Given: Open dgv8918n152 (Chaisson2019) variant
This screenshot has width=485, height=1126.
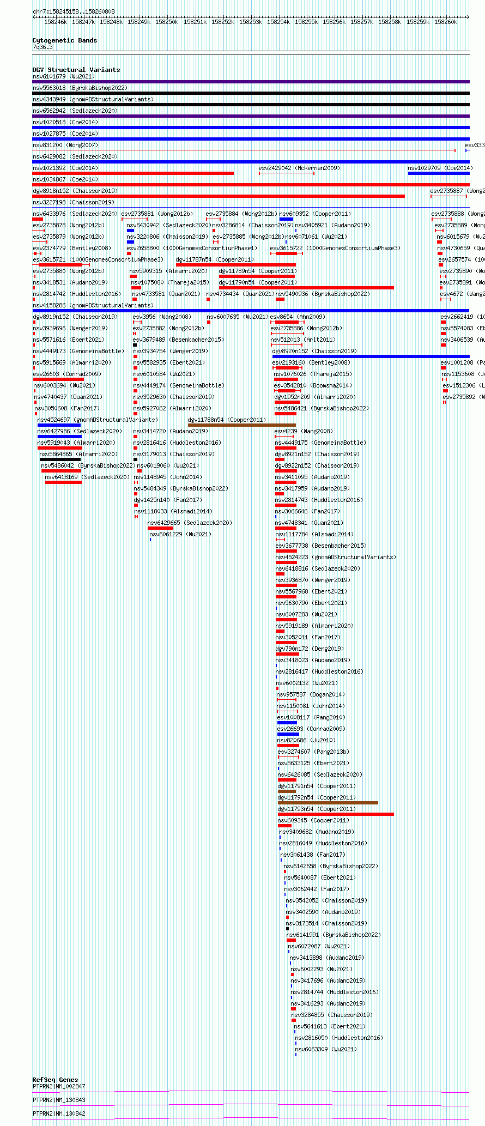Looking at the screenshot, I should coord(75,191).
